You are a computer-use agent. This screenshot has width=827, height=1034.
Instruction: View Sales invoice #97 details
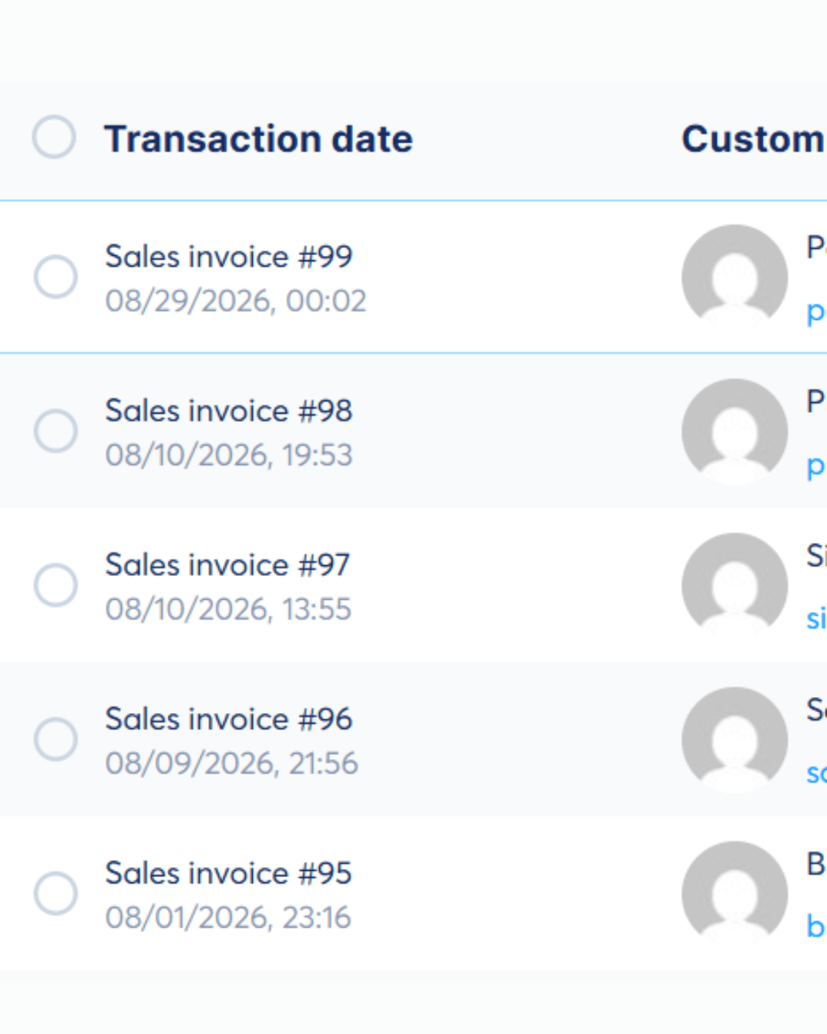coord(227,565)
